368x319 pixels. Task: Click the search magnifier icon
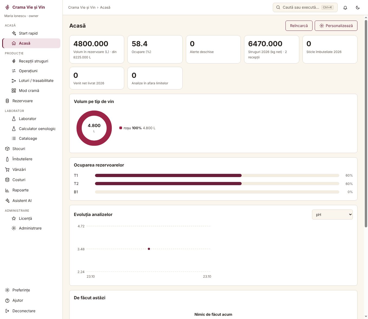click(278, 7)
